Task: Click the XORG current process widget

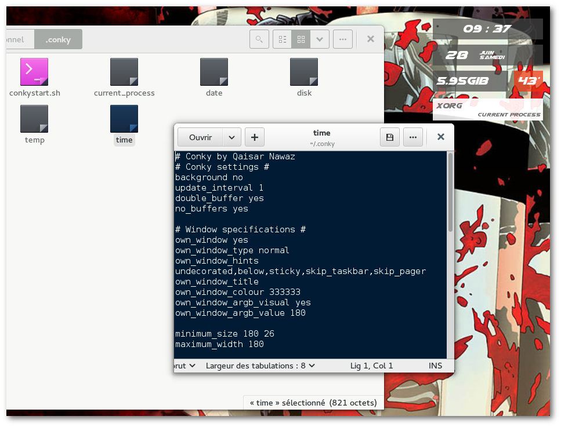Action: (488, 110)
